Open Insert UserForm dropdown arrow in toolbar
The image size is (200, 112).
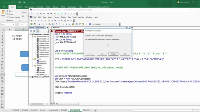[37, 24]
